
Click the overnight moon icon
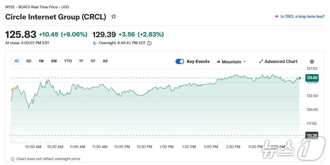[x=95, y=43]
